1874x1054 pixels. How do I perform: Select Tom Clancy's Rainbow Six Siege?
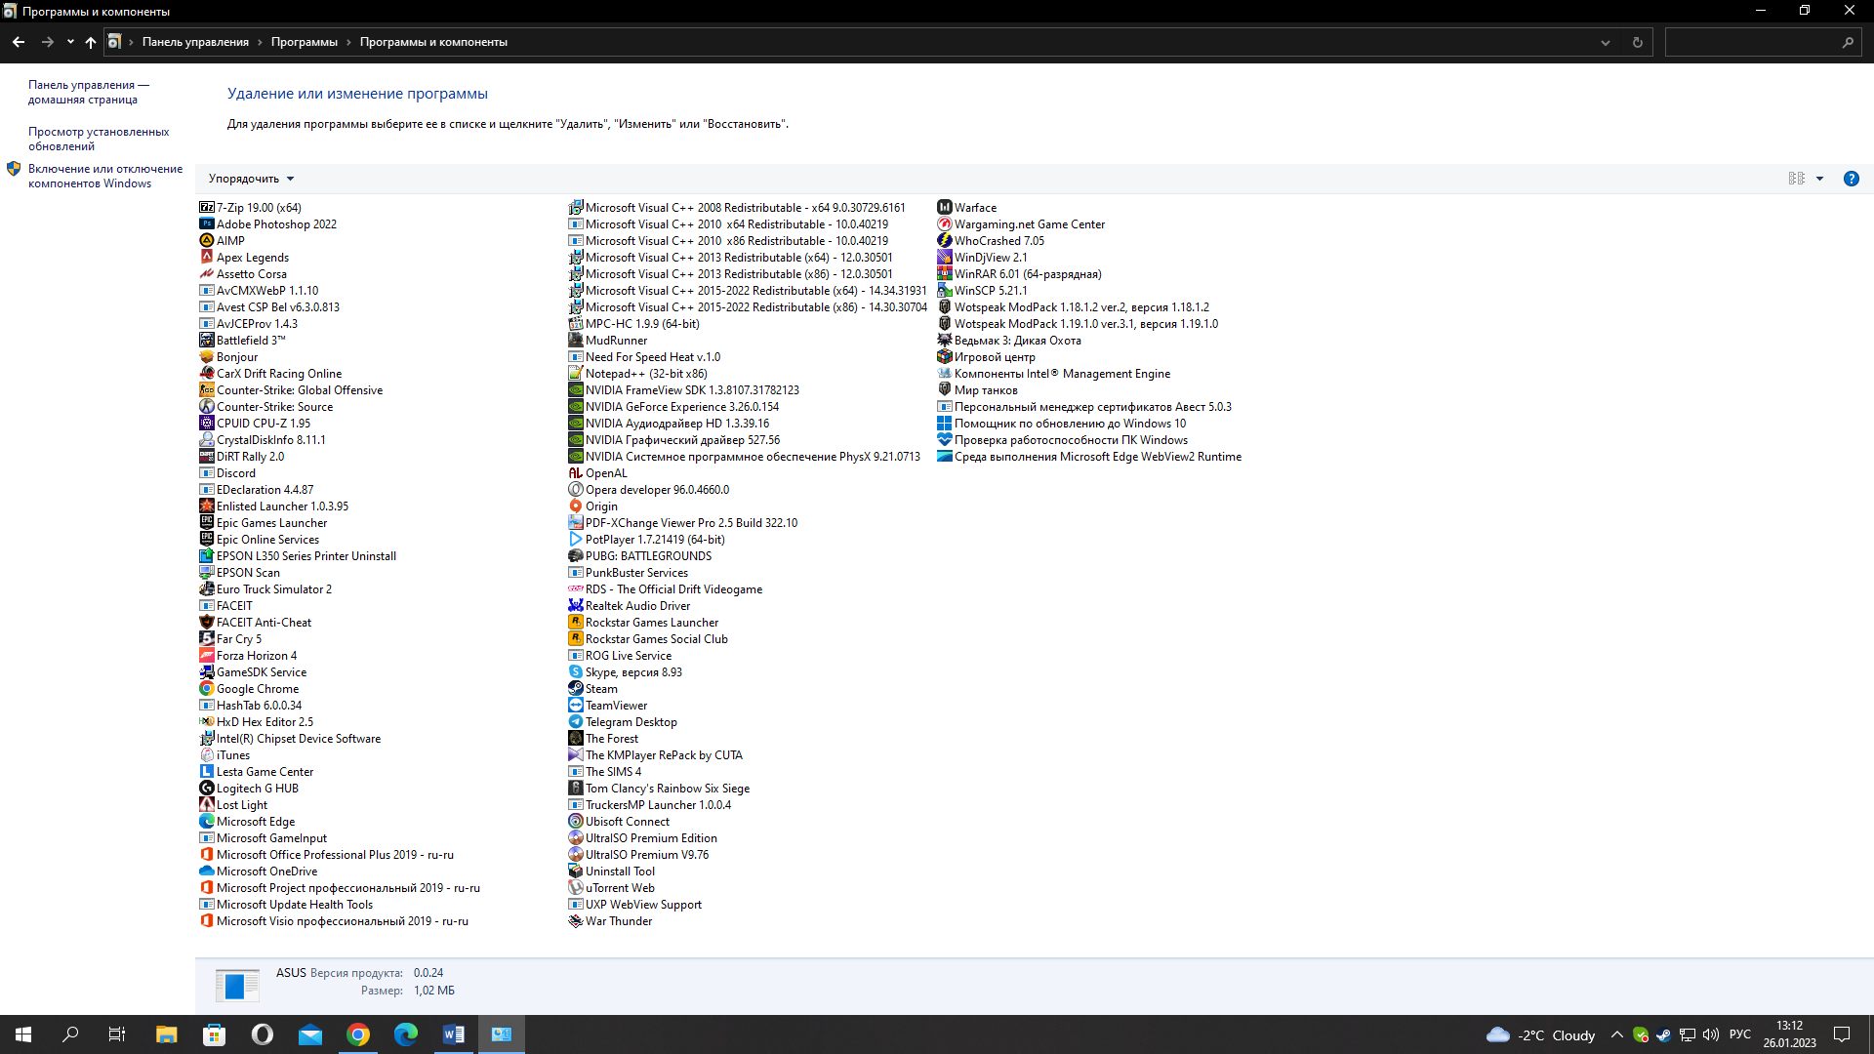[x=659, y=789]
